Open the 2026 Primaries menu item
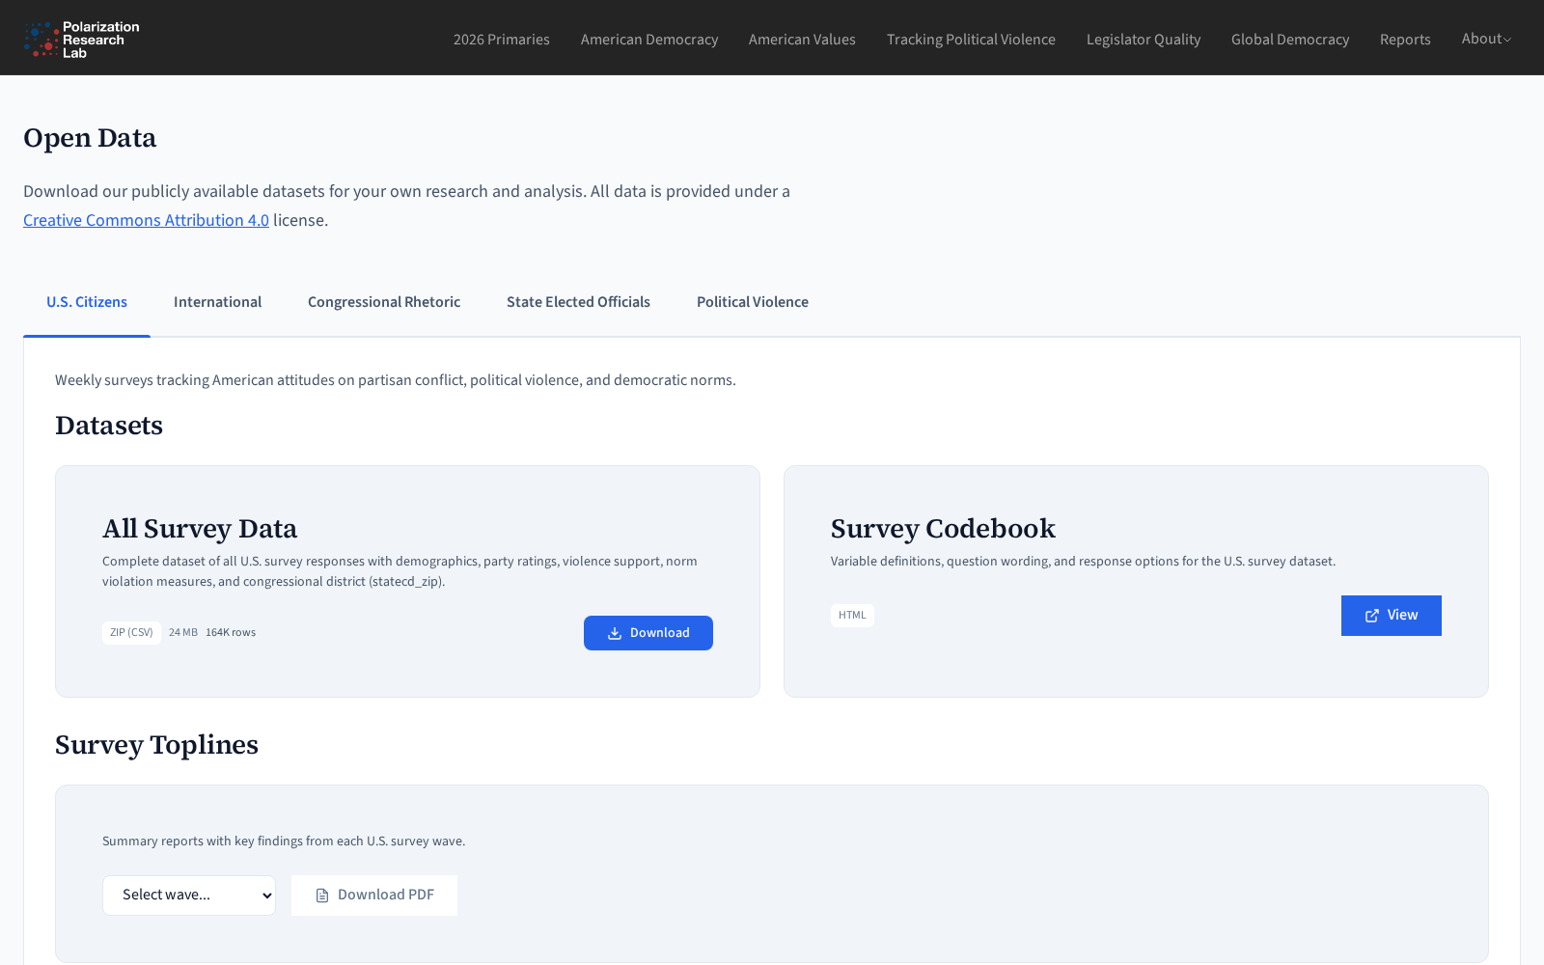The image size is (1544, 965). click(x=502, y=40)
